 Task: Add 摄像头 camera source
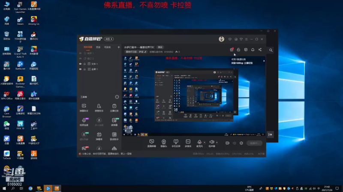[164, 143]
